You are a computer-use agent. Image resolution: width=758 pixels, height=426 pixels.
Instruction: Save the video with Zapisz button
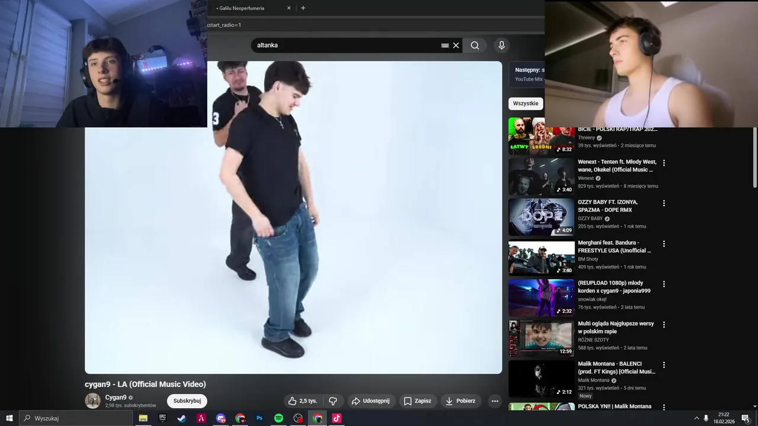click(418, 401)
